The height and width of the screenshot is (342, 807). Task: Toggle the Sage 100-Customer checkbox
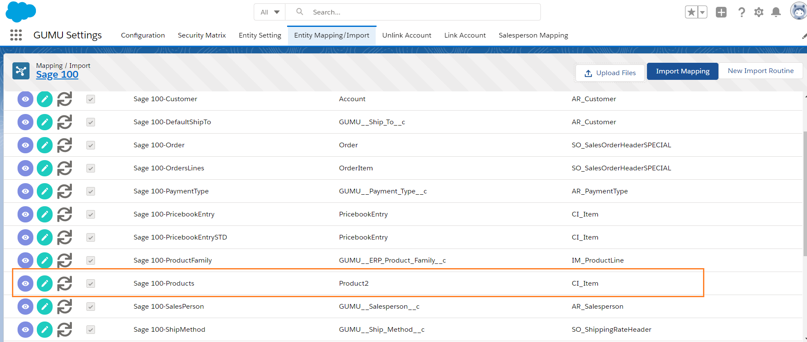91,99
